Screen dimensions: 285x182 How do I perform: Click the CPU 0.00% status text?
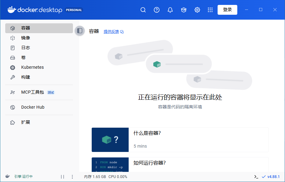click(118, 176)
